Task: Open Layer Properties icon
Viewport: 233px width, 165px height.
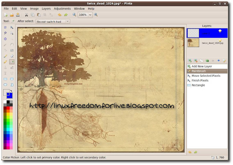Action: [x=224, y=61]
